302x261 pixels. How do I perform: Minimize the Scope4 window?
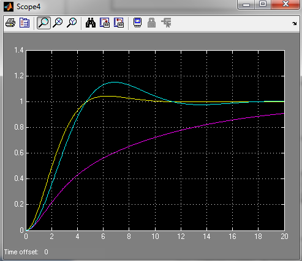pos(246,4)
